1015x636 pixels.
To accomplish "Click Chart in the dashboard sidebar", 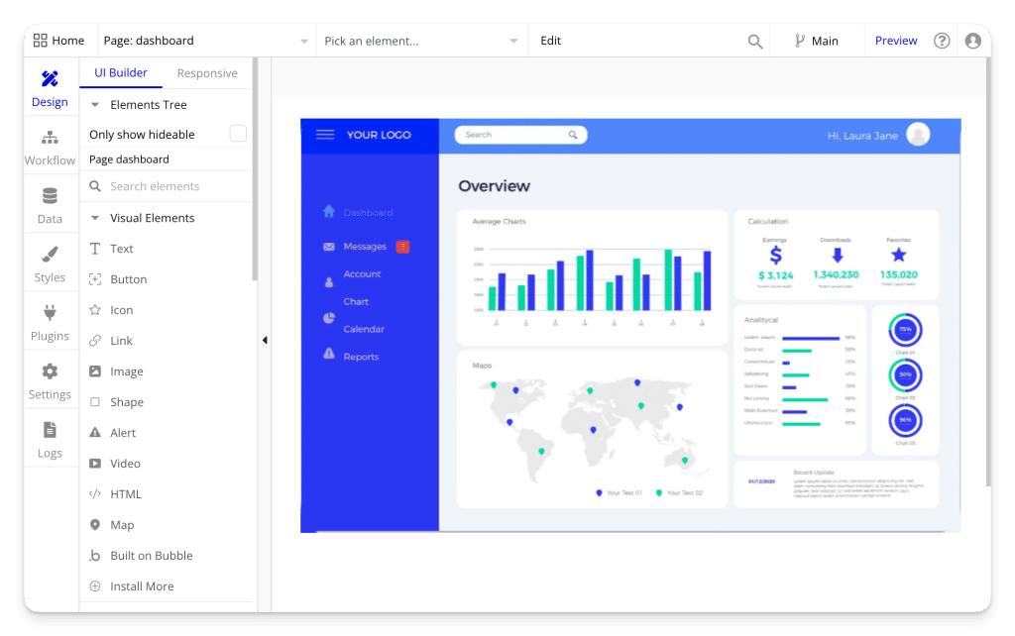I will click(x=356, y=302).
